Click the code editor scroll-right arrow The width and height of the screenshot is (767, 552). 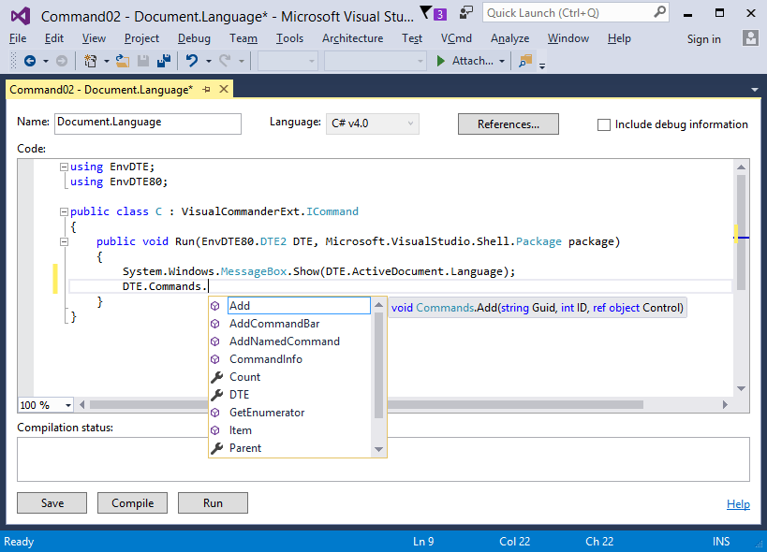[726, 405]
